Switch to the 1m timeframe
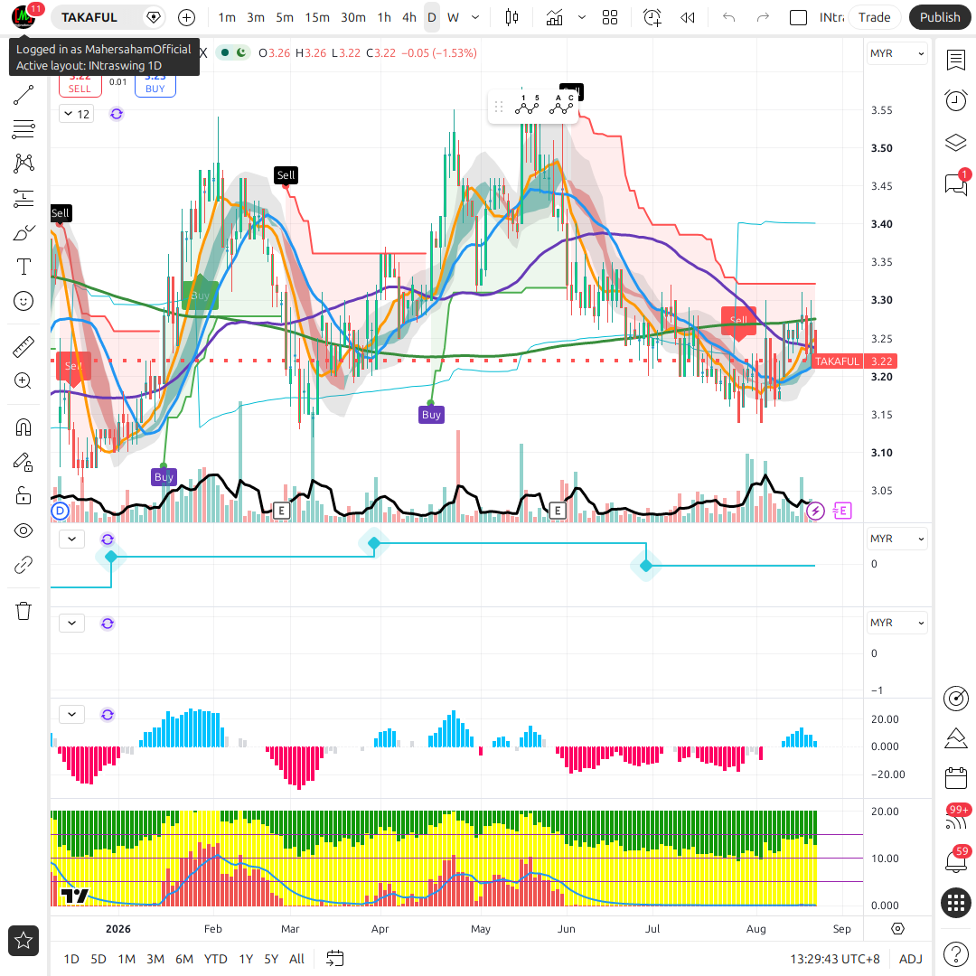This screenshot has height=976, width=976. [227, 17]
